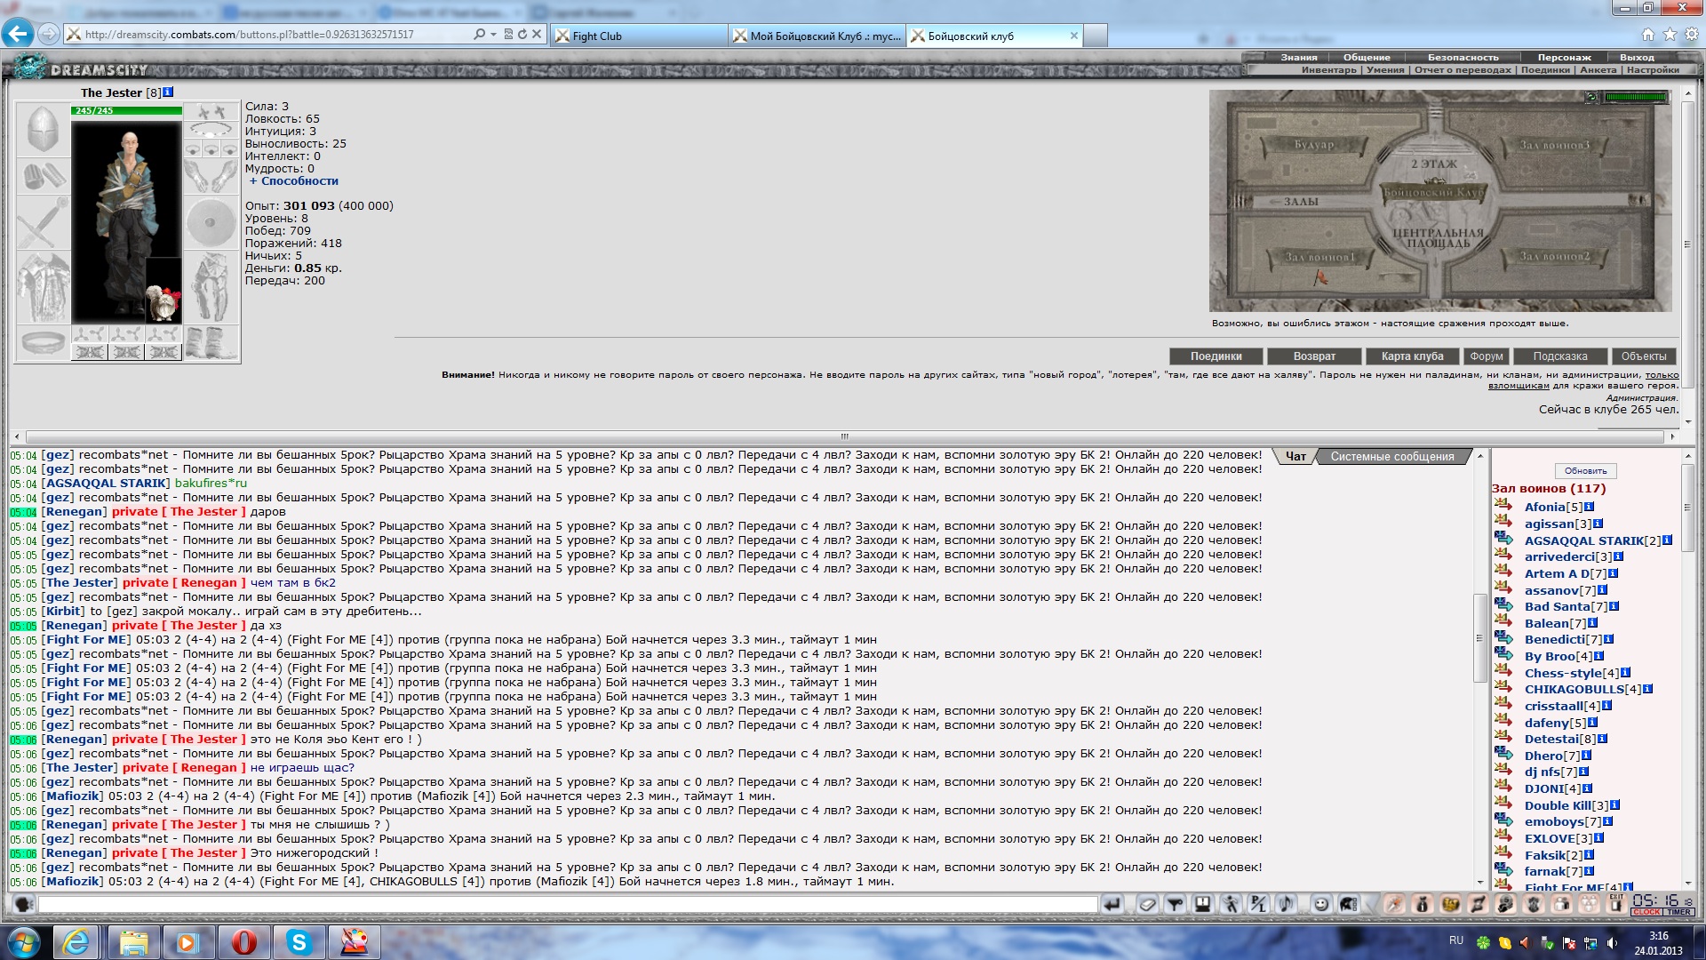Click Зал воинов 3 on the club map

click(1553, 144)
